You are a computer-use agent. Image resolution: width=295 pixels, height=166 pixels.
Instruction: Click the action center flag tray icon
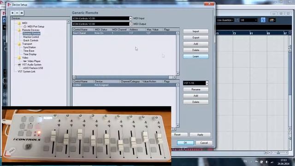261,162
